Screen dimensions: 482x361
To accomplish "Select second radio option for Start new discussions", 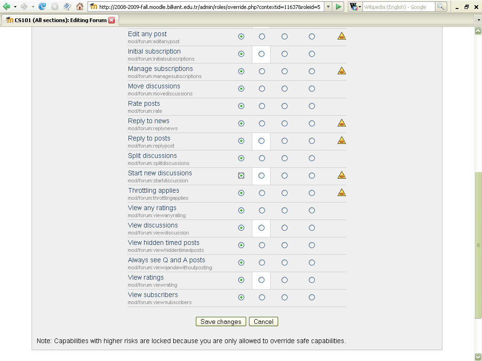I will 261,176.
